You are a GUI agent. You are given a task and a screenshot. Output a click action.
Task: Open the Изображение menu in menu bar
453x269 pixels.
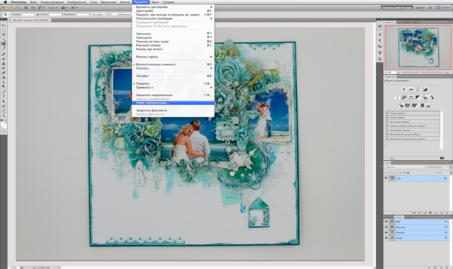pyautogui.click(x=77, y=2)
